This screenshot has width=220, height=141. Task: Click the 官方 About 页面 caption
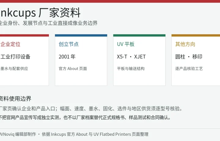click(73, 69)
